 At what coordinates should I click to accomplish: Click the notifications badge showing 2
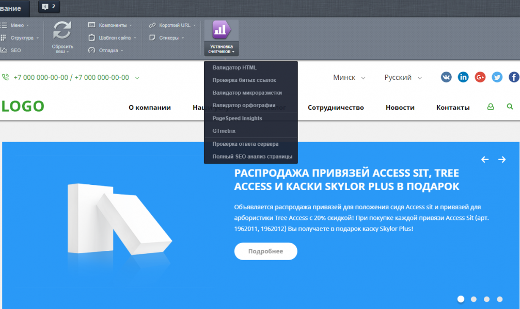click(x=49, y=7)
